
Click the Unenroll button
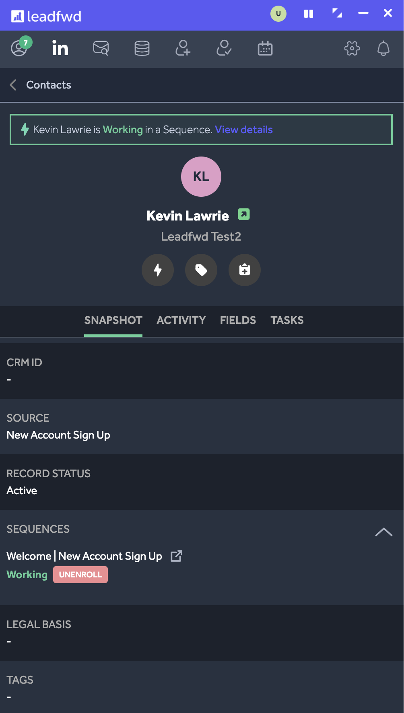tap(80, 575)
